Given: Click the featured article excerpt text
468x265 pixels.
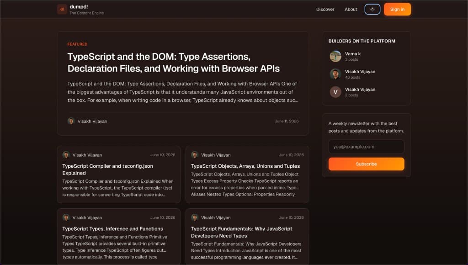Looking at the screenshot, I should [183, 92].
